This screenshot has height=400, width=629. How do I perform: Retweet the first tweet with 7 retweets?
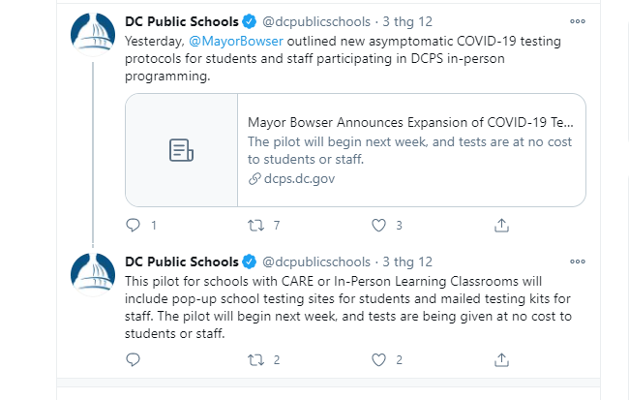click(255, 226)
